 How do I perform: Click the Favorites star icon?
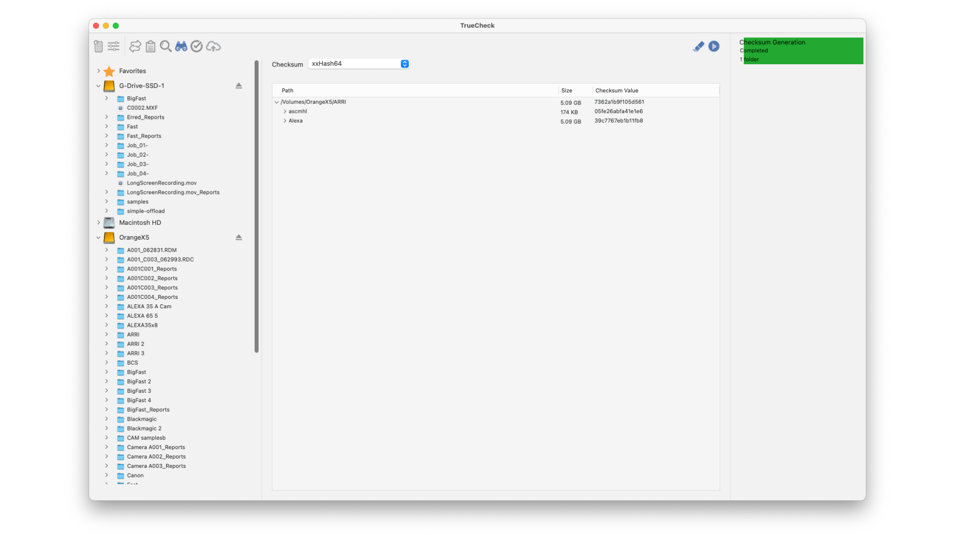[x=109, y=71]
